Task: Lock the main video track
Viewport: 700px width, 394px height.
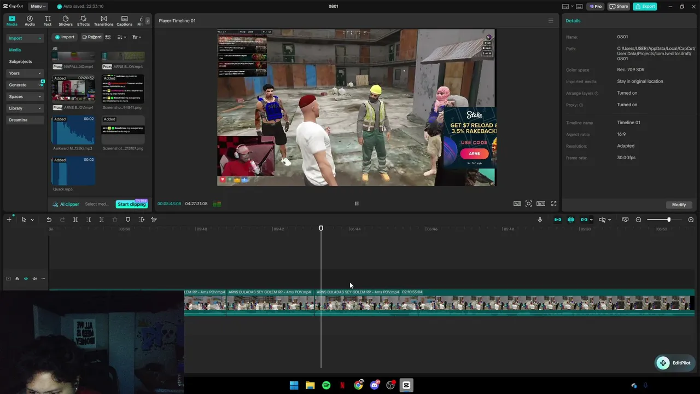Action: (17, 279)
